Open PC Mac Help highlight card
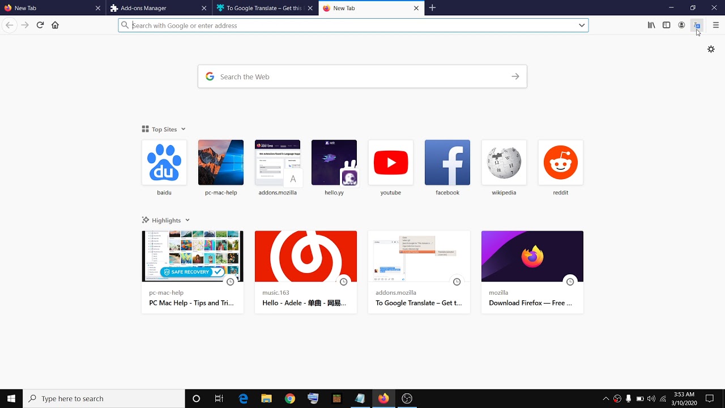Screen dimensions: 725x408 [x=193, y=271]
